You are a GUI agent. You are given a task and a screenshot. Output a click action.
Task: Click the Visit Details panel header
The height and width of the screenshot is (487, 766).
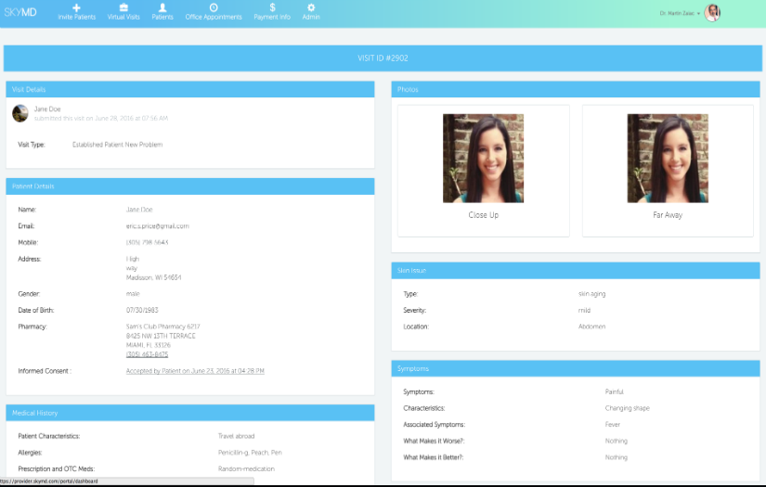tap(190, 89)
